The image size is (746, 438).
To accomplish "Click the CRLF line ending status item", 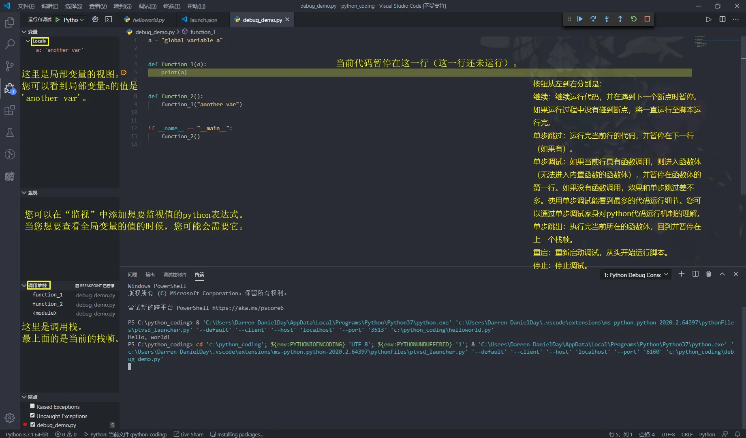I will point(687,434).
